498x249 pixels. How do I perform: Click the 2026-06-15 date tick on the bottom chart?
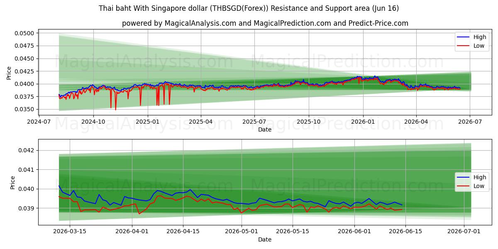(x=406, y=232)
